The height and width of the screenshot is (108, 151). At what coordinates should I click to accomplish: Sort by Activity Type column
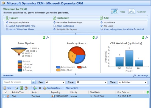click(x=18, y=92)
